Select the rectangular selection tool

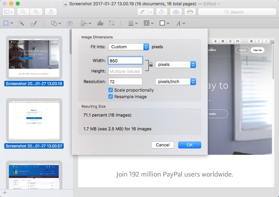[x=6, y=23]
